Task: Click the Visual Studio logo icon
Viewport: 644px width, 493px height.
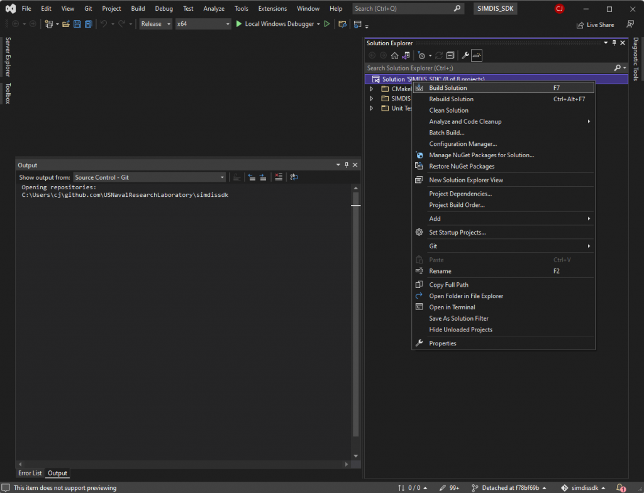Action: pos(10,9)
